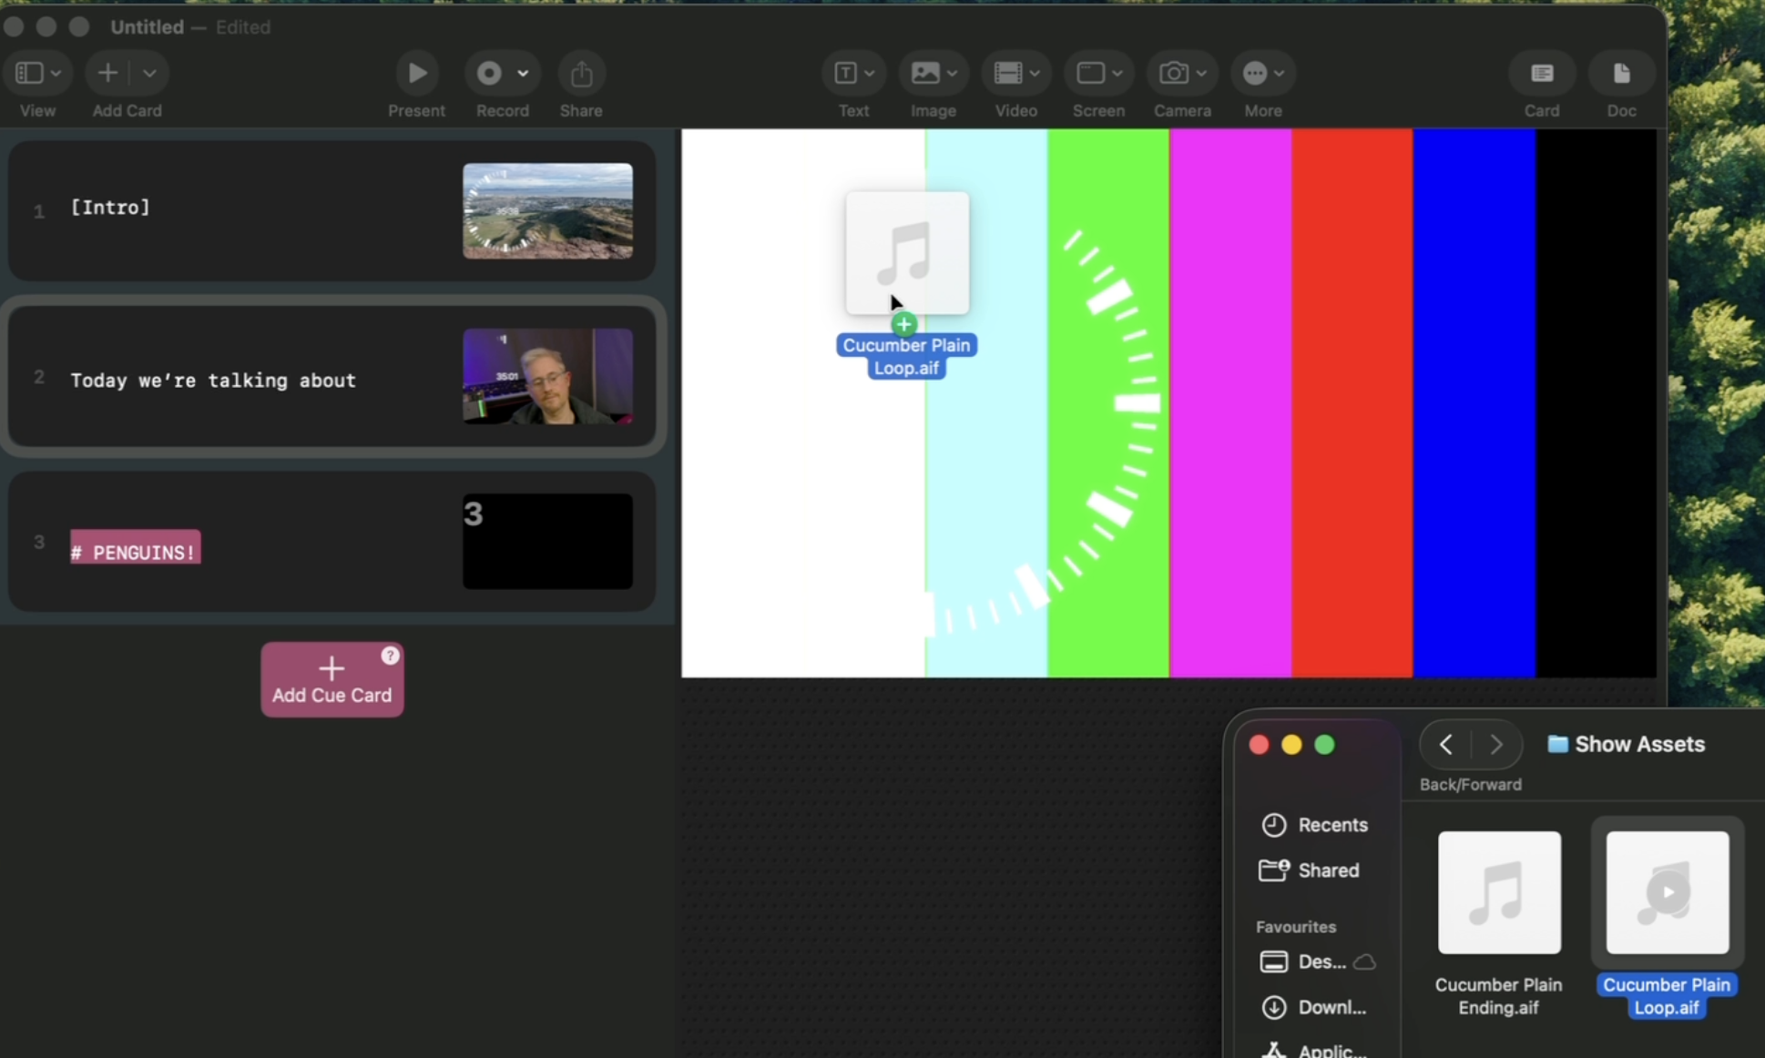1765x1058 pixels.
Task: Click the Video insert icon
Action: click(x=1007, y=73)
